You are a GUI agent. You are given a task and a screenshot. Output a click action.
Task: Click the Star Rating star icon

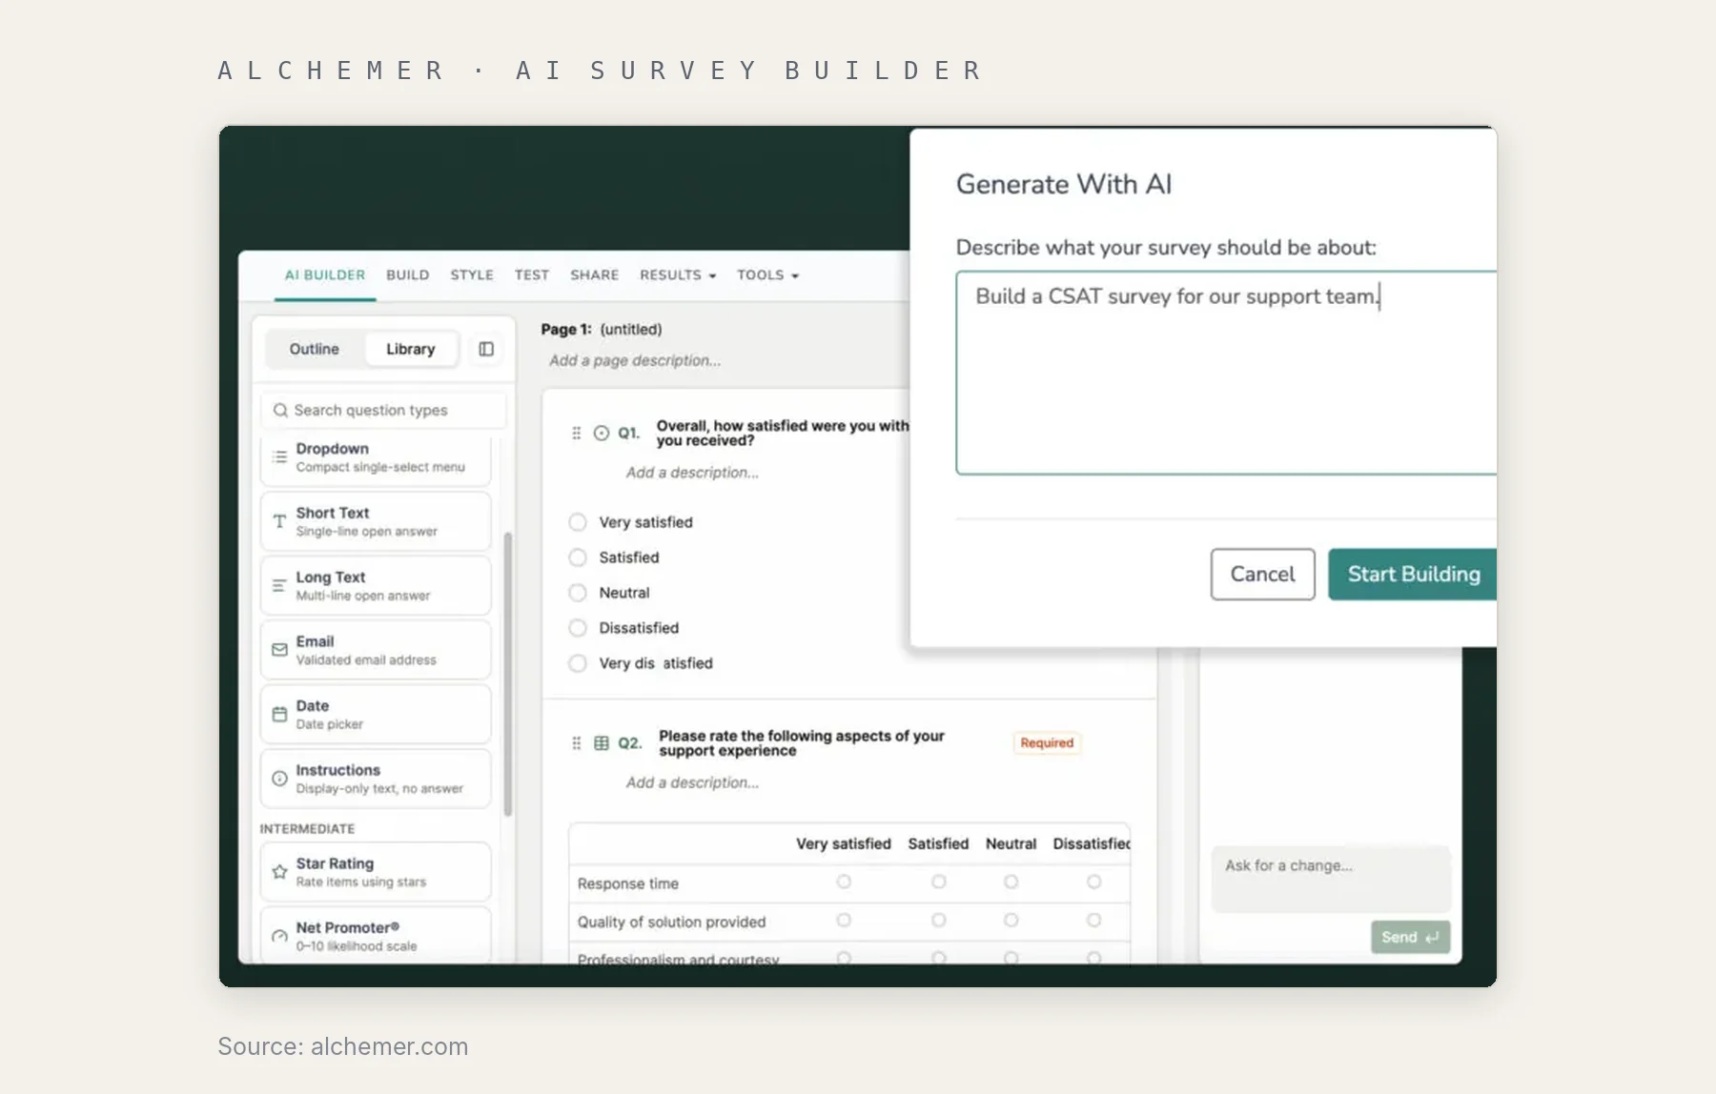[279, 872]
